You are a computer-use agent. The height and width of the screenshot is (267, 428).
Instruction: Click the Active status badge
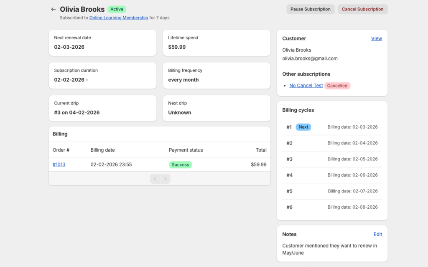(x=117, y=9)
